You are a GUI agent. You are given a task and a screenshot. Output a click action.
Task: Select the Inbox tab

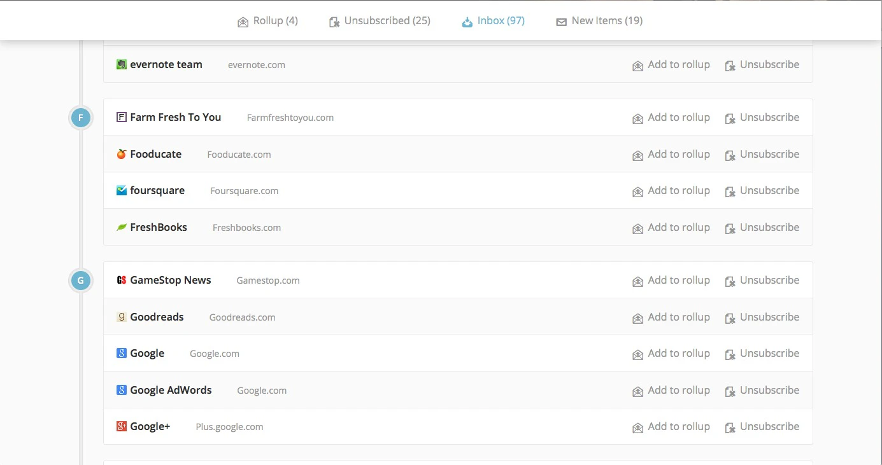493,20
